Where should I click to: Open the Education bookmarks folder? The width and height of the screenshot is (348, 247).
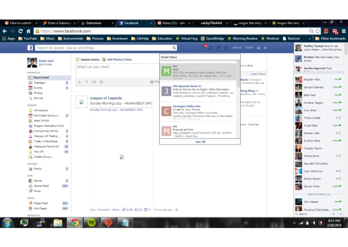(162, 38)
